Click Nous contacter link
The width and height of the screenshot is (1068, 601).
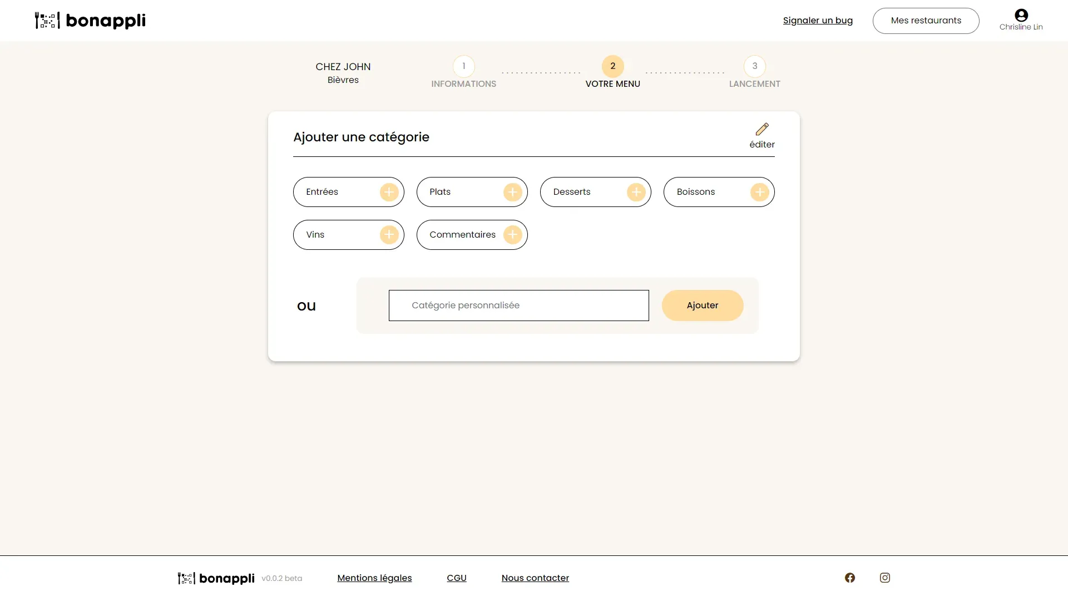(535, 578)
